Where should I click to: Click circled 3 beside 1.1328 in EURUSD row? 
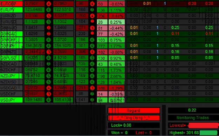48,22
